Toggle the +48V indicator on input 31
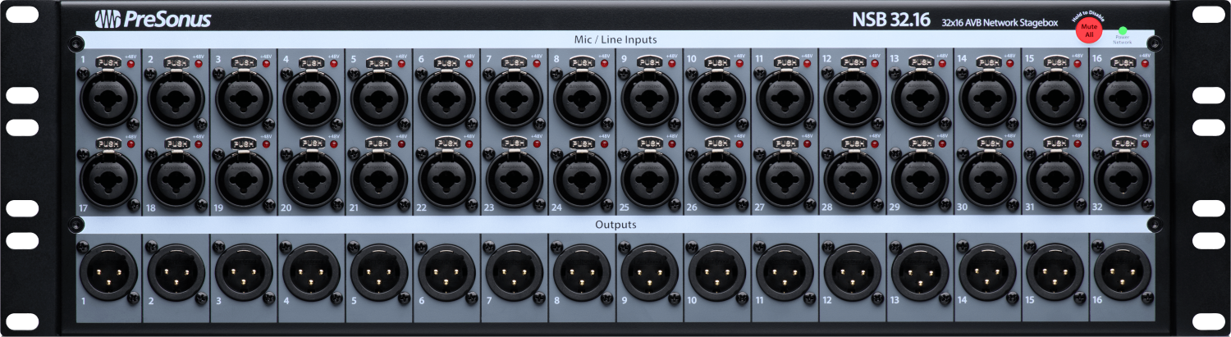1231x337 pixels. (1078, 143)
